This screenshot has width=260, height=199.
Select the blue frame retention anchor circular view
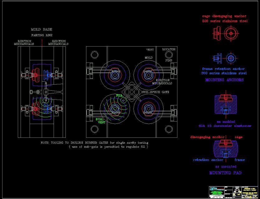pos(231,58)
